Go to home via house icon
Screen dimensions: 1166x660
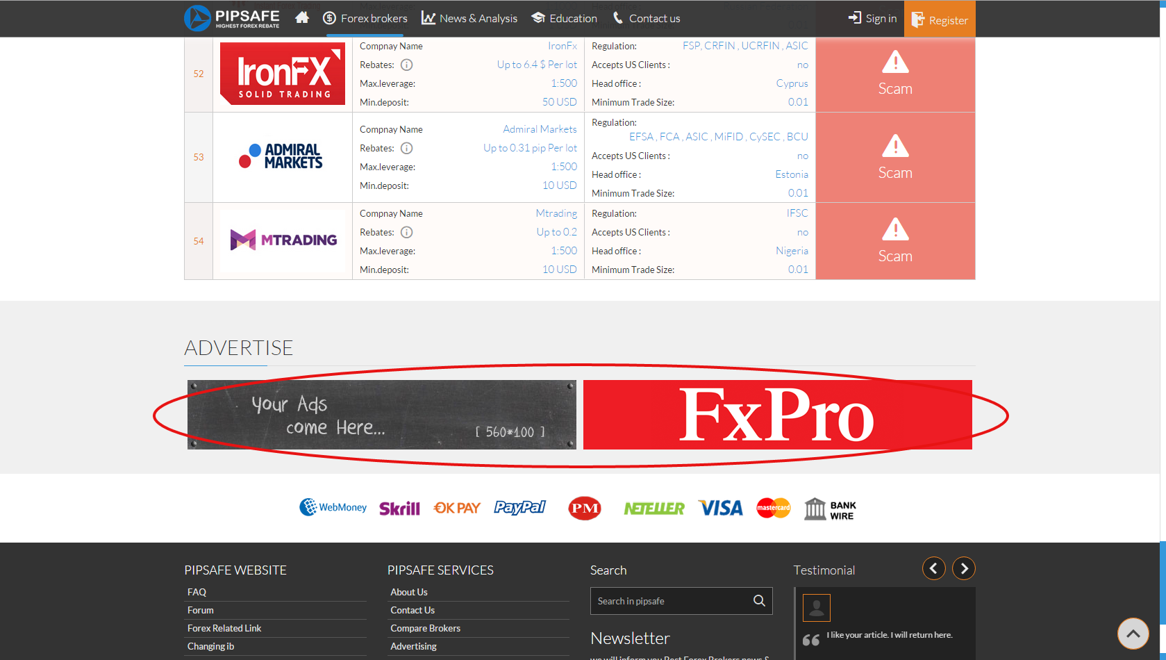click(x=302, y=18)
